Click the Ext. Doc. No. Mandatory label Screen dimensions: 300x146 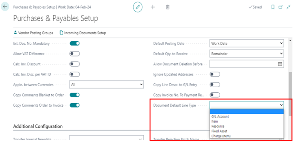(x=31, y=44)
